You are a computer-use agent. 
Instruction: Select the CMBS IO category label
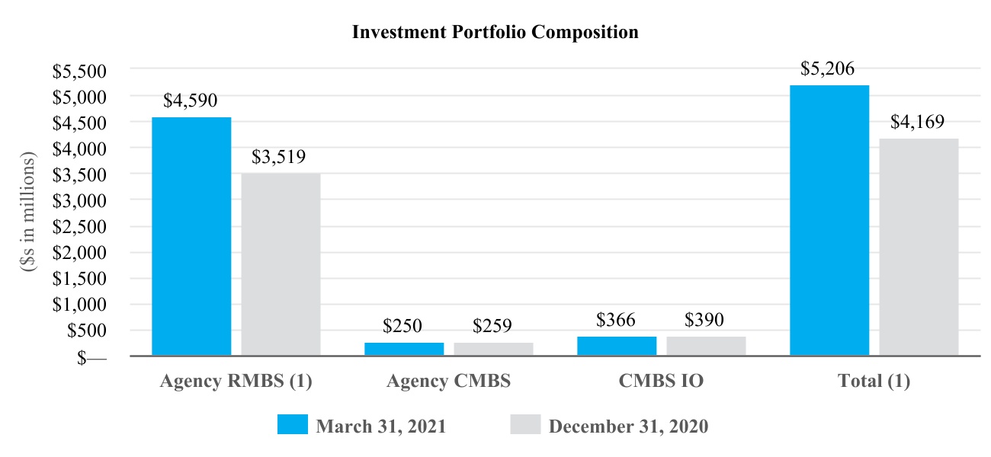(x=661, y=382)
